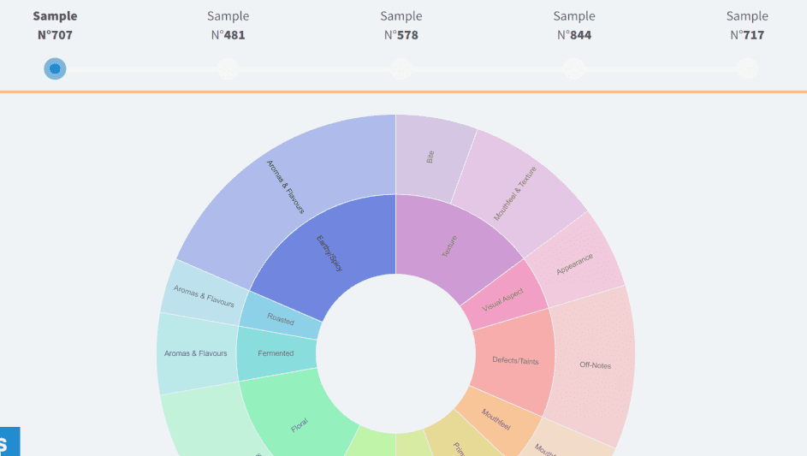Click Aromas & Flavours segment beside Fermented
807x456 pixels.
(x=196, y=353)
